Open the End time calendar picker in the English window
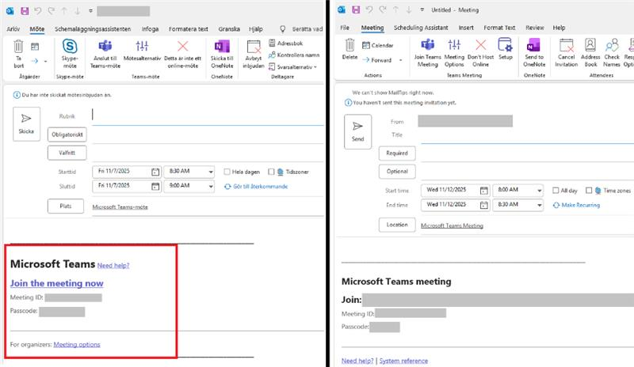 pos(483,205)
